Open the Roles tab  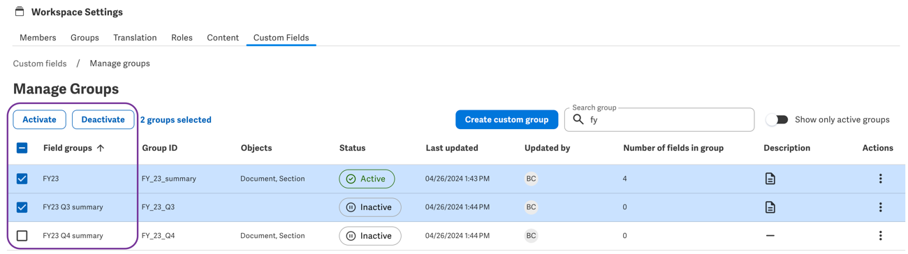pos(182,38)
